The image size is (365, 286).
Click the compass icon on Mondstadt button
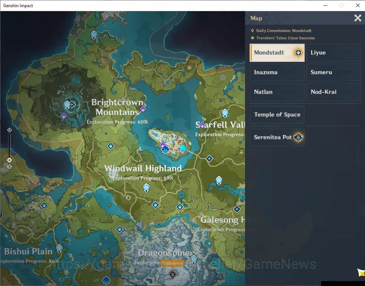298,53
